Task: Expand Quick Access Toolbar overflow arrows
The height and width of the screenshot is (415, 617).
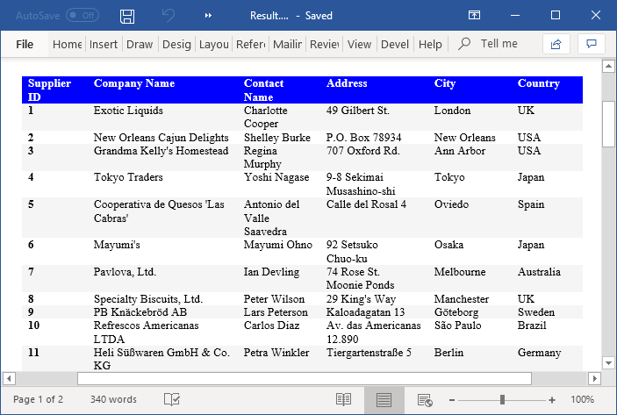Action: 209,16
